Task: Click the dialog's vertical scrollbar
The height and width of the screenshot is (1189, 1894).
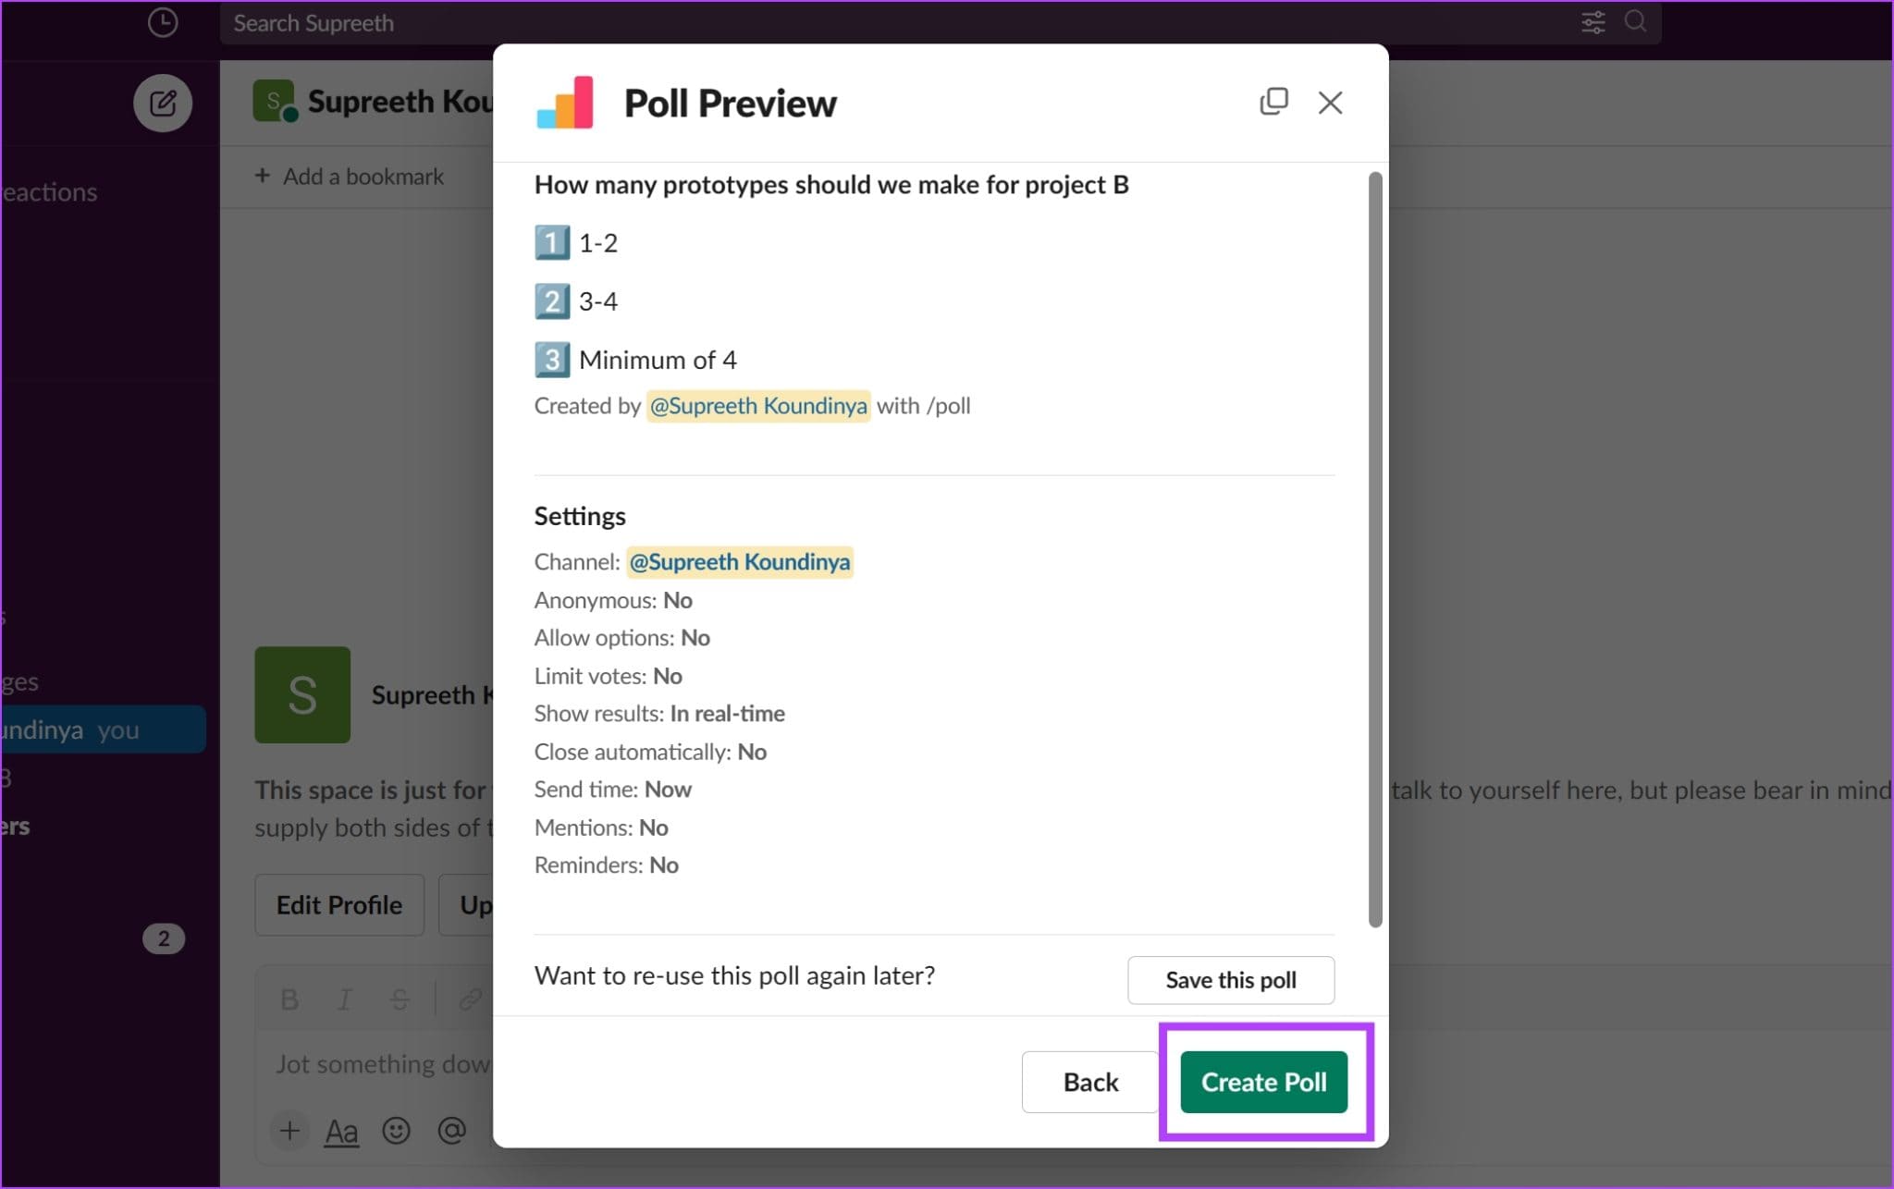Action: point(1375,549)
